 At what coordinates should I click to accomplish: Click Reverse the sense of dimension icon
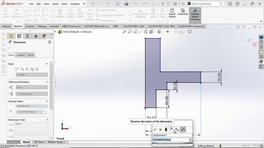tap(171, 129)
